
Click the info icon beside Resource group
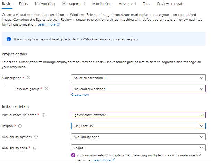(x=47, y=89)
